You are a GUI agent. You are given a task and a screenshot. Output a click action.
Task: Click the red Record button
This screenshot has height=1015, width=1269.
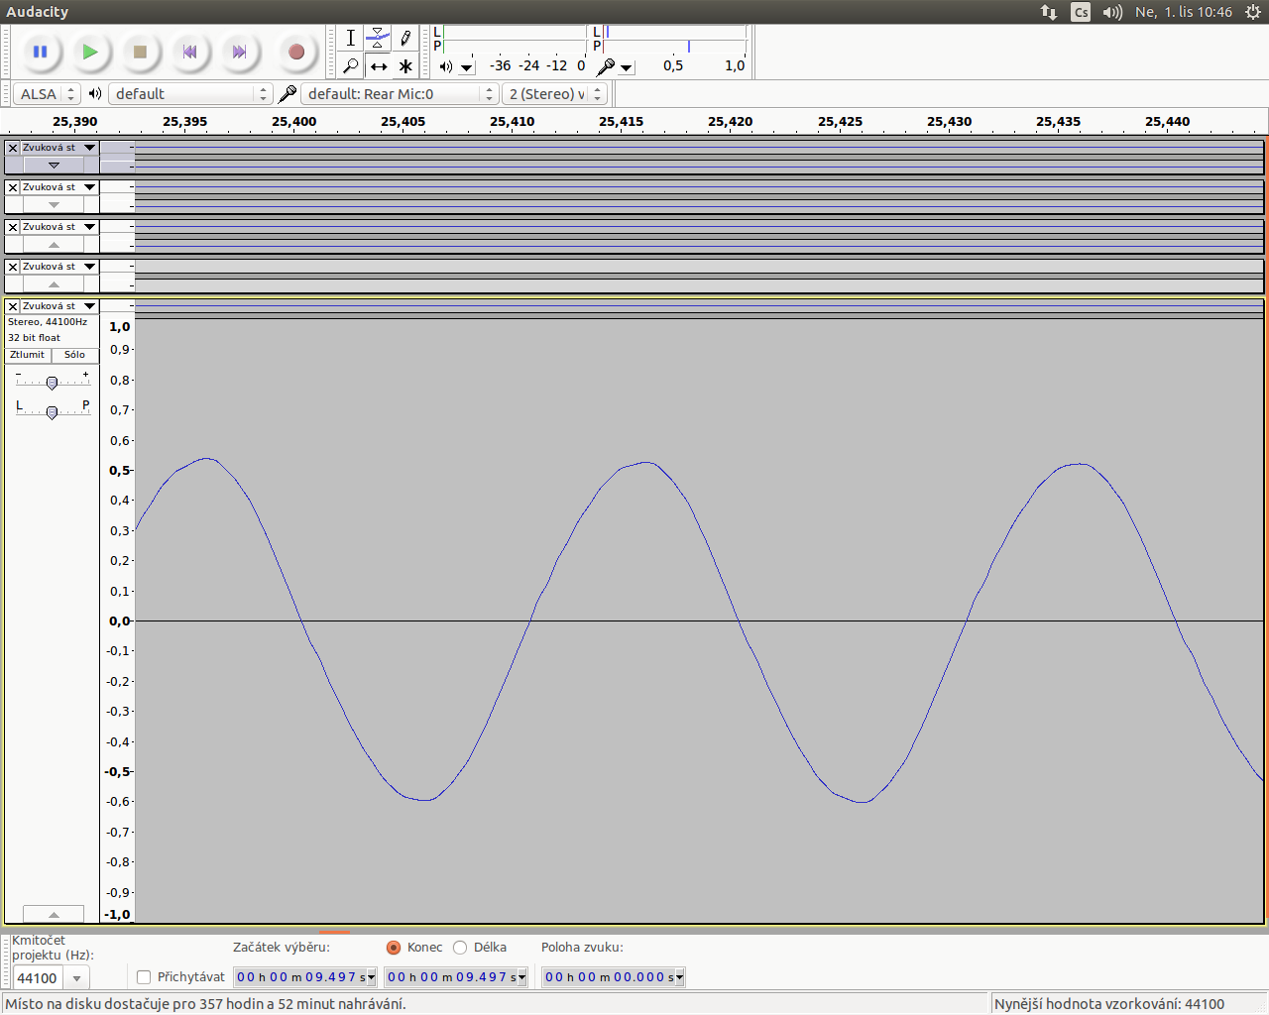295,52
